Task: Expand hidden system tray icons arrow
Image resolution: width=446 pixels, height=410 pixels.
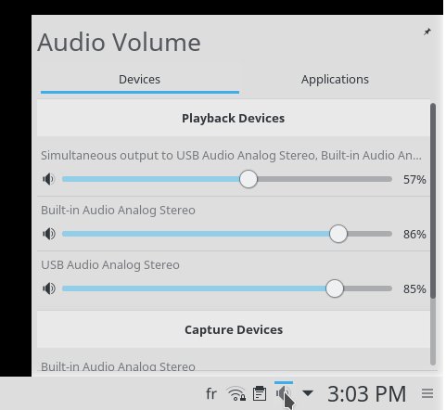Action: (308, 393)
